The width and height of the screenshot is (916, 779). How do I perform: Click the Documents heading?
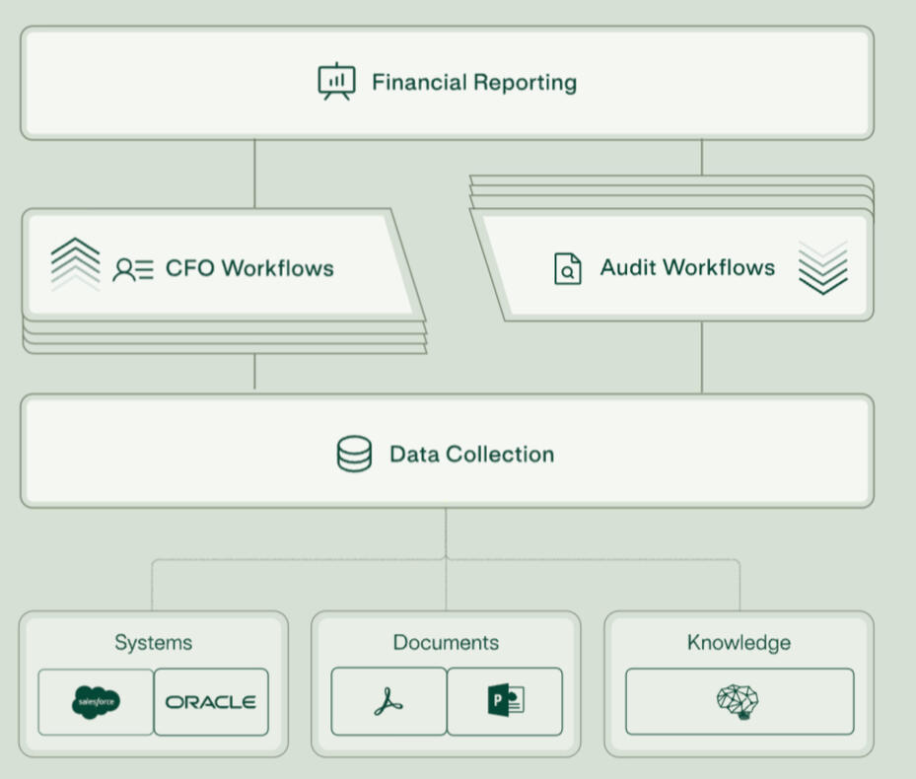click(x=446, y=643)
